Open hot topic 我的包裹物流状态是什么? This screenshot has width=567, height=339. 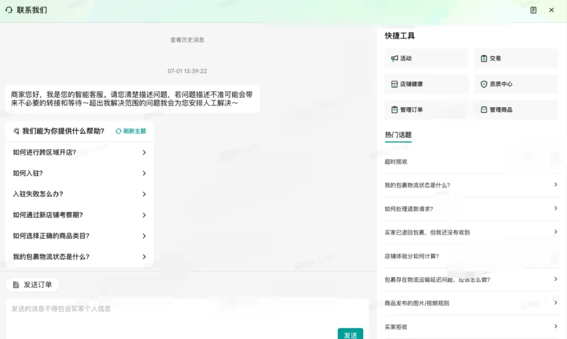pos(471,186)
